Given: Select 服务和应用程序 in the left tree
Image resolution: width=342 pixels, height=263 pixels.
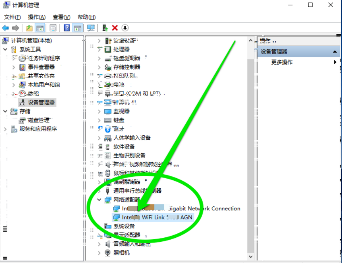Looking at the screenshot, I should [38, 129].
